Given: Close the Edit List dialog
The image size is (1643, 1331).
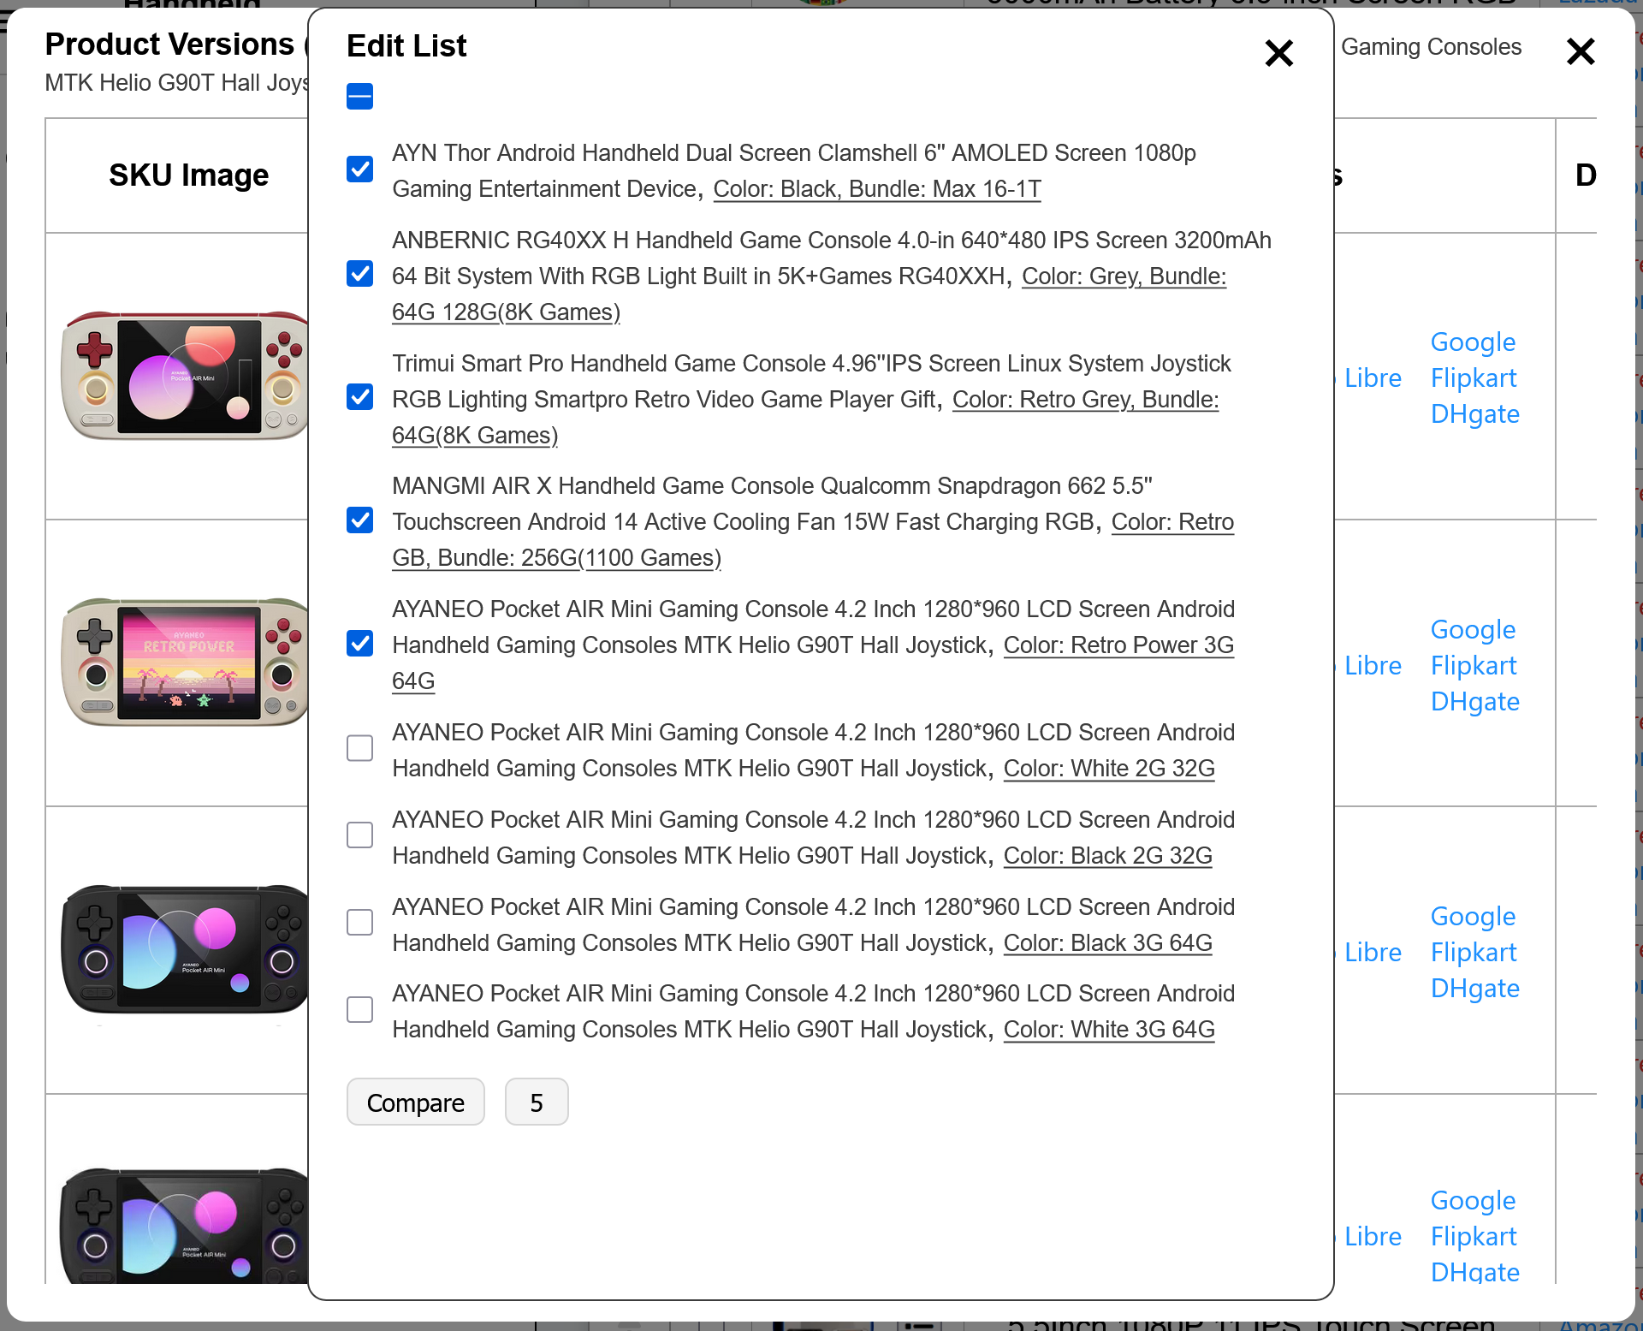Looking at the screenshot, I should (1278, 53).
